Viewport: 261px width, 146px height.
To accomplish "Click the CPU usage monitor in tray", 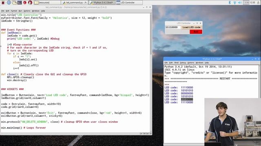I will (246, 2).
